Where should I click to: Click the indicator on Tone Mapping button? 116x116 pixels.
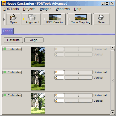pyautogui.click(x=69, y=19)
